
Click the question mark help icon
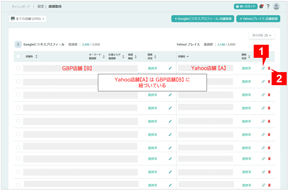pos(268,6)
